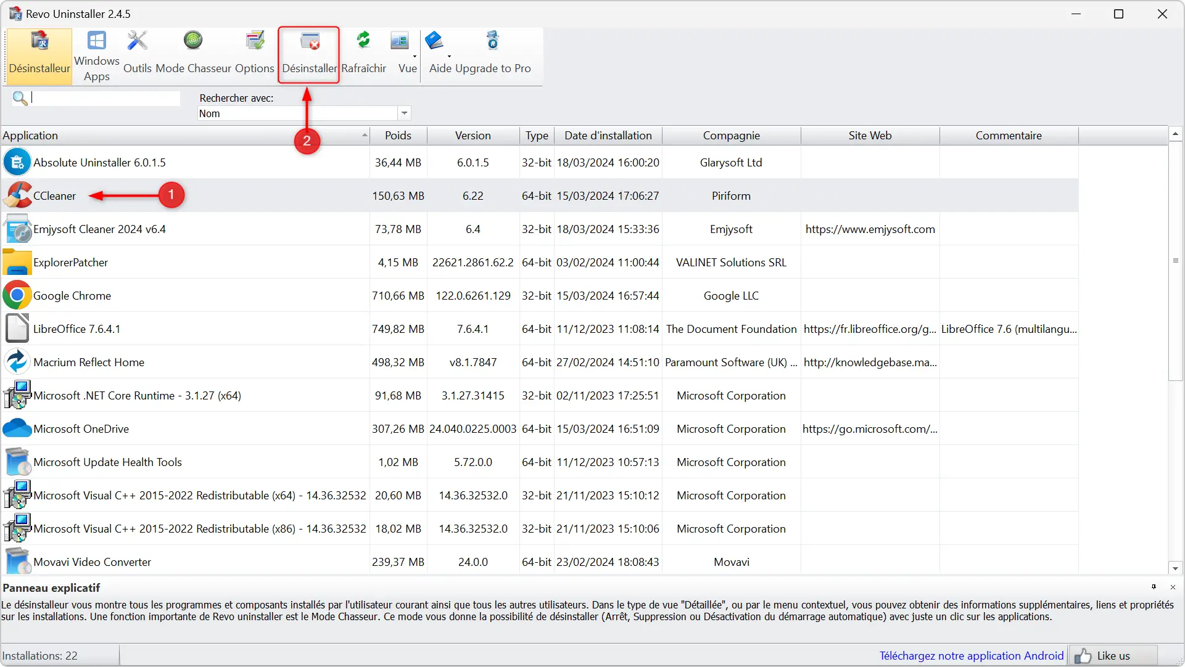Select Microsoft .NET Core Runtime icon
This screenshot has width=1185, height=667.
(x=17, y=395)
